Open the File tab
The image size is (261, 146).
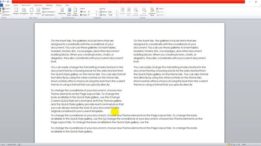point(1,5)
